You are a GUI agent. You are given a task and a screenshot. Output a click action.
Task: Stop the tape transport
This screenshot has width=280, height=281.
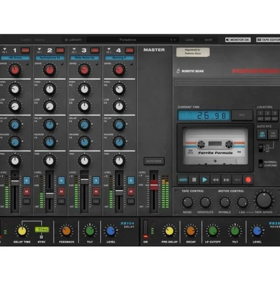point(194,180)
